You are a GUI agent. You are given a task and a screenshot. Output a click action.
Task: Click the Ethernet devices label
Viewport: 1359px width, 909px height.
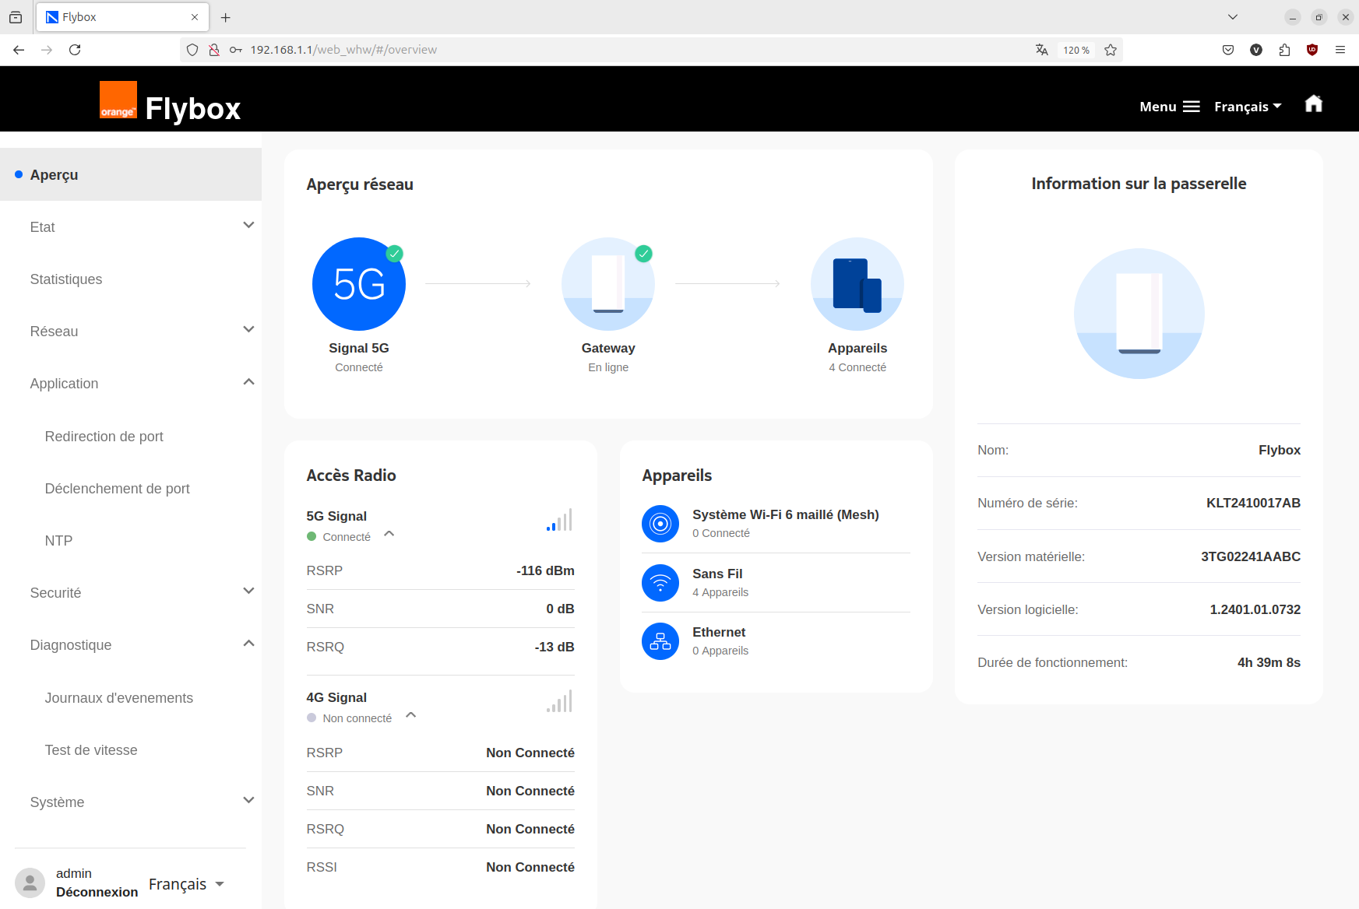coord(719,632)
